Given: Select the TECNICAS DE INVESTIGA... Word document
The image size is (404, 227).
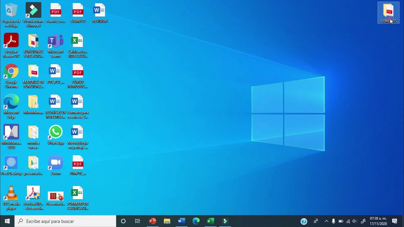Looking at the screenshot, I should point(56,107).
